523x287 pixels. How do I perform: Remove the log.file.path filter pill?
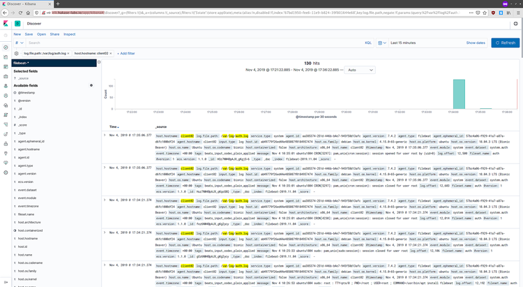(x=68, y=54)
